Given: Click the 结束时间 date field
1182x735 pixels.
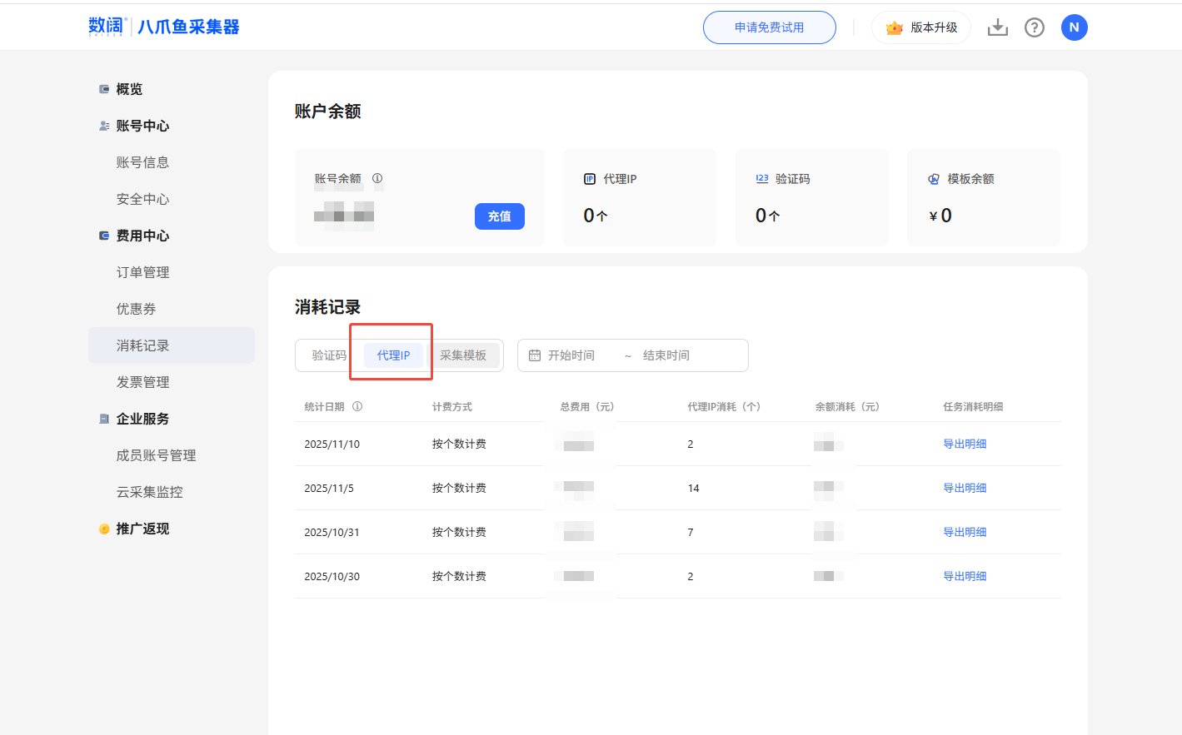Looking at the screenshot, I should [666, 355].
